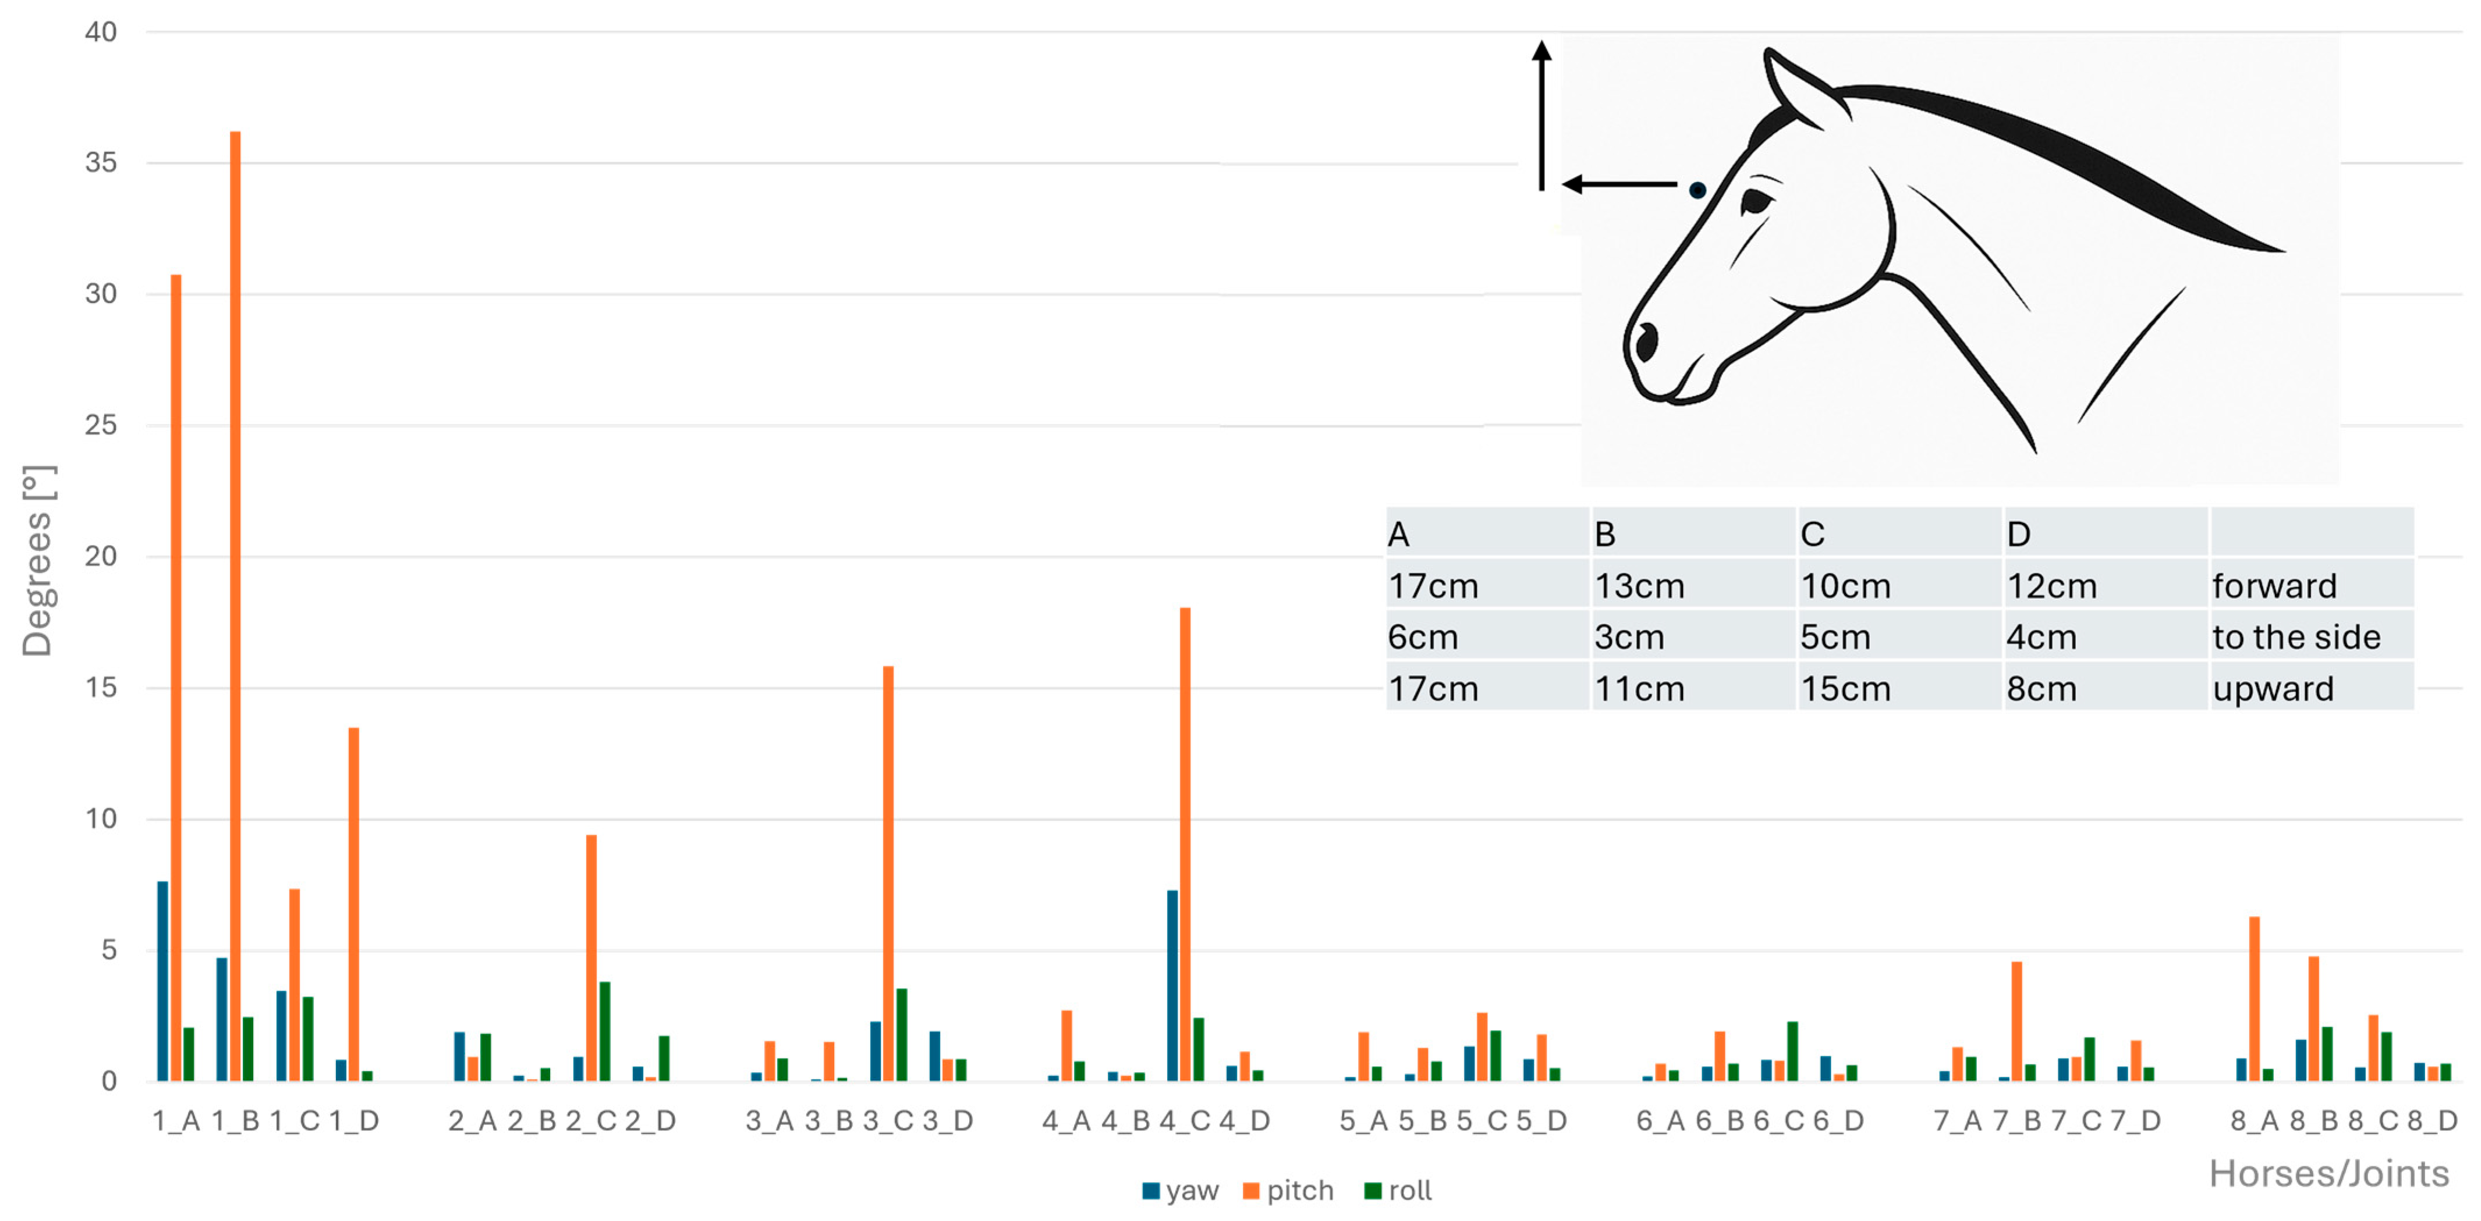This screenshot has height=1221, width=2481.
Task: Click the yaw legend color swatch
Action: 1150,1190
